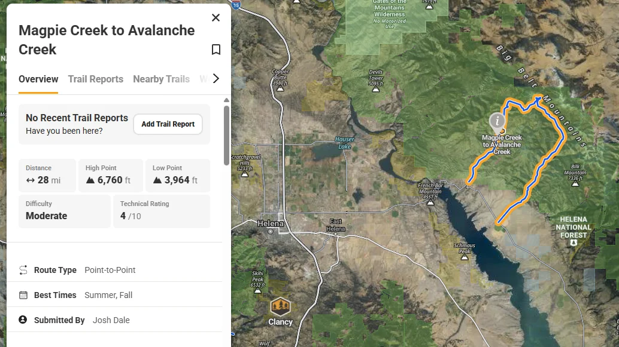Switch to the Trail Reports tab
Screen dimensions: 619x347
click(96, 79)
